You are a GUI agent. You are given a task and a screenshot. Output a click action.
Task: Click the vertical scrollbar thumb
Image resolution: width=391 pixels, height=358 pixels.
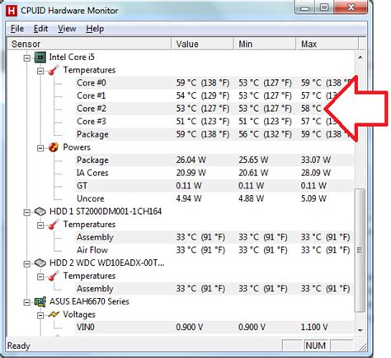click(360, 250)
